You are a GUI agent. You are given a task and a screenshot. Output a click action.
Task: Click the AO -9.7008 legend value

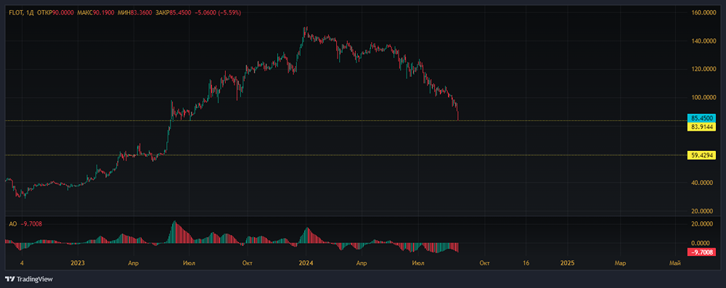point(31,223)
